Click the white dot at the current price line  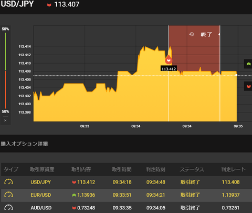point(236,75)
